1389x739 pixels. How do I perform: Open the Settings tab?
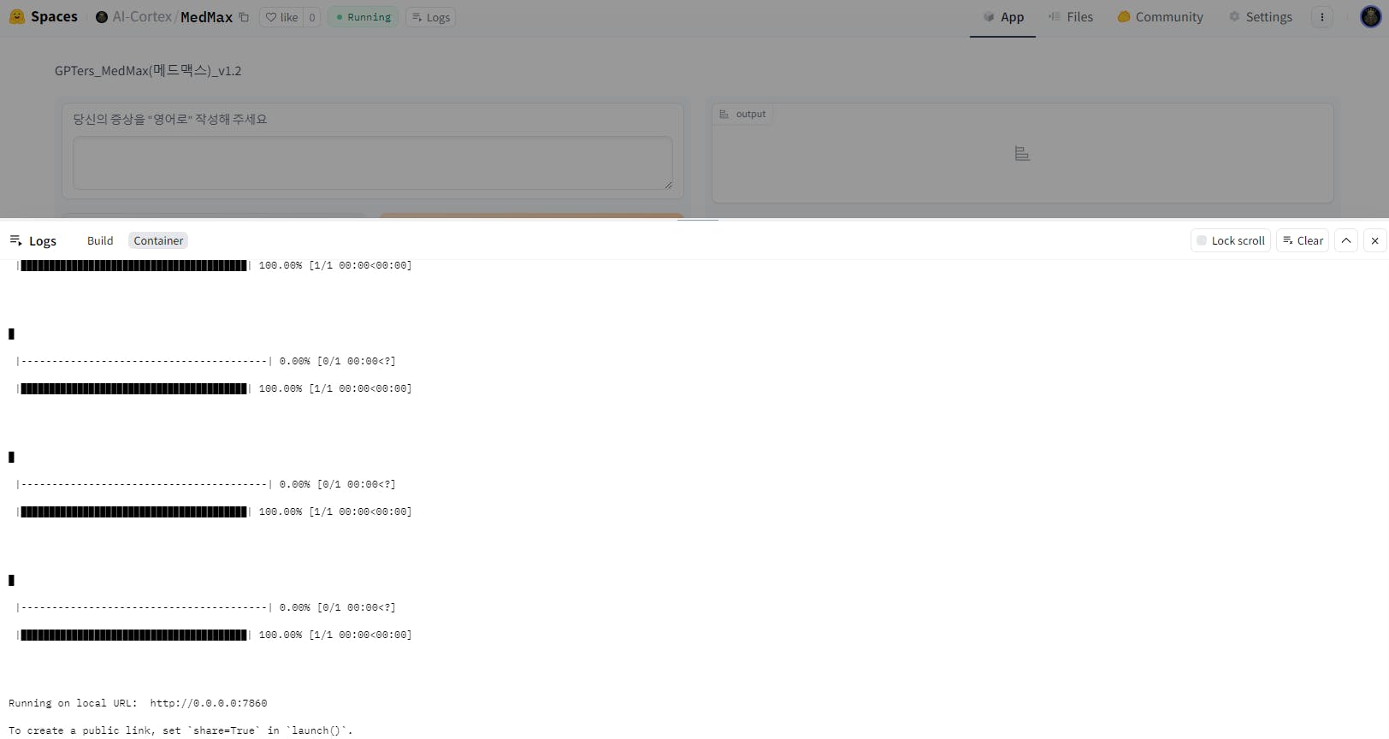coord(1260,17)
